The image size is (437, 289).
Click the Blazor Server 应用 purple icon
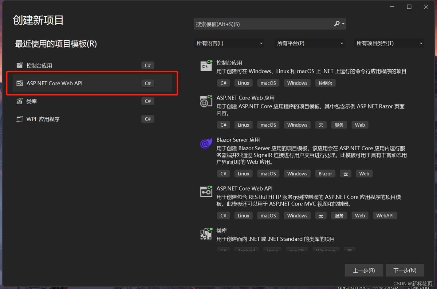coord(206,143)
